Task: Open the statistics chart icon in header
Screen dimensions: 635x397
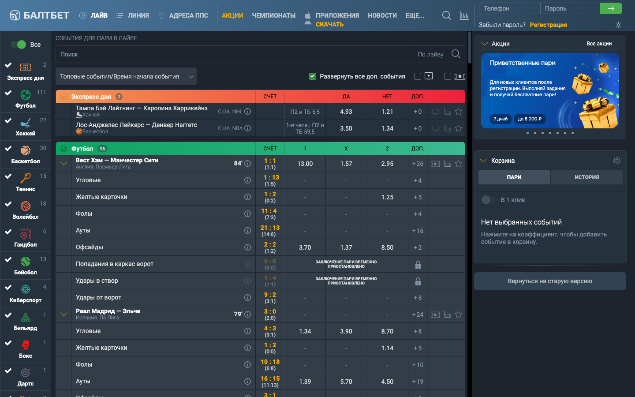Action: [464, 15]
